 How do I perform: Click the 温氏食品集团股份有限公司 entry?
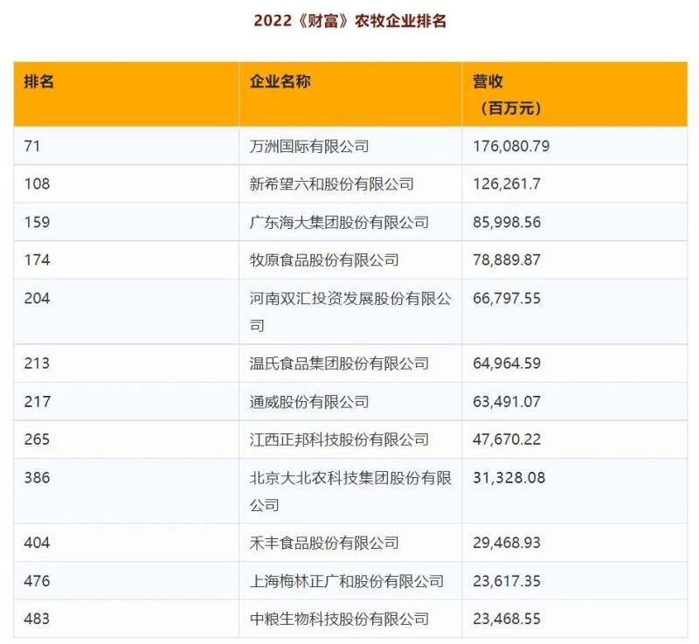336,361
